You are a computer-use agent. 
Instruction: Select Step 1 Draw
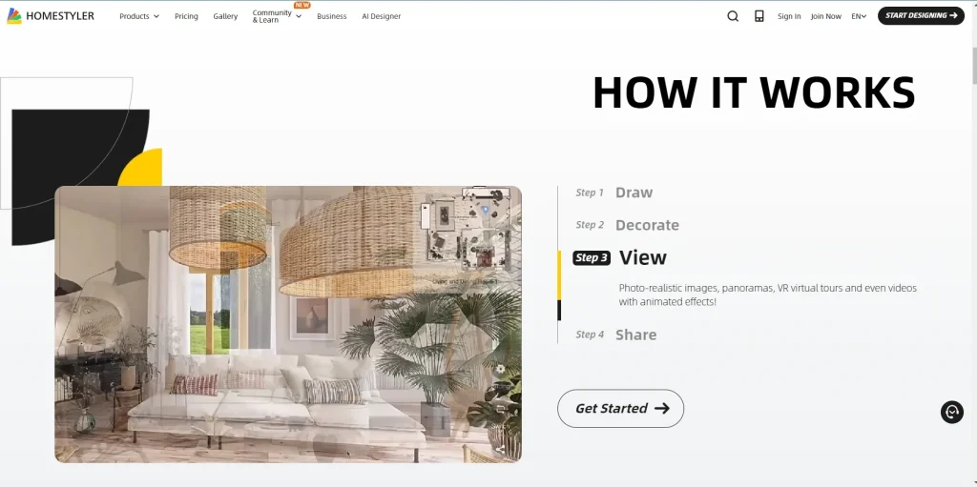(x=613, y=193)
